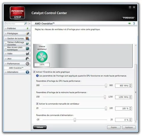Viewport: 142px width, 136px height.
Task: Expand Tâches d'affichage courantes section
Action: (17, 44)
